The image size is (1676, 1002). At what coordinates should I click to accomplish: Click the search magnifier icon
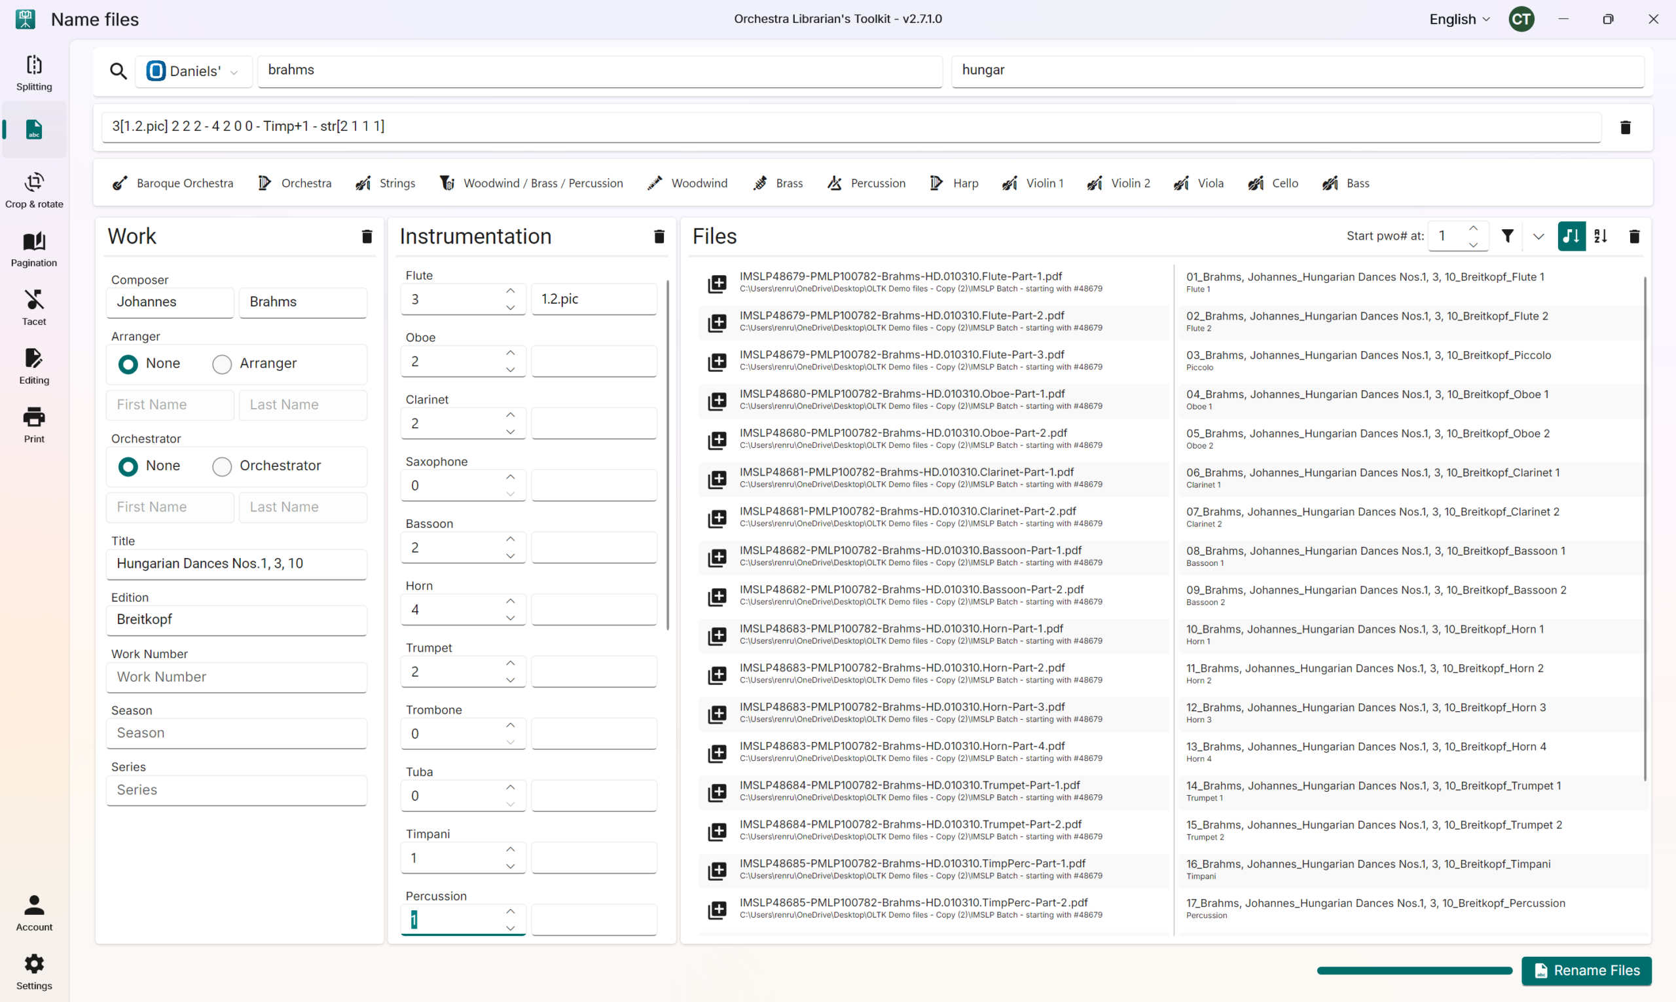point(118,71)
